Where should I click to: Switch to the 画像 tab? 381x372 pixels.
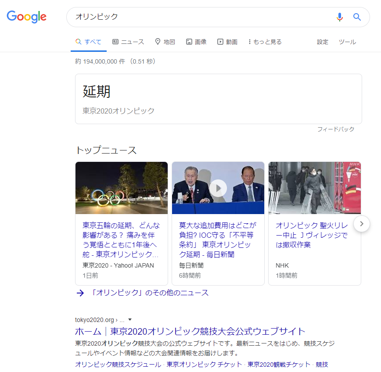tap(196, 42)
